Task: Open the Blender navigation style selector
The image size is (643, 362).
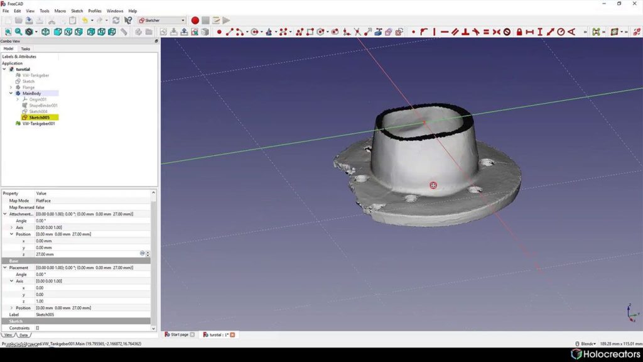Action: (x=586, y=344)
